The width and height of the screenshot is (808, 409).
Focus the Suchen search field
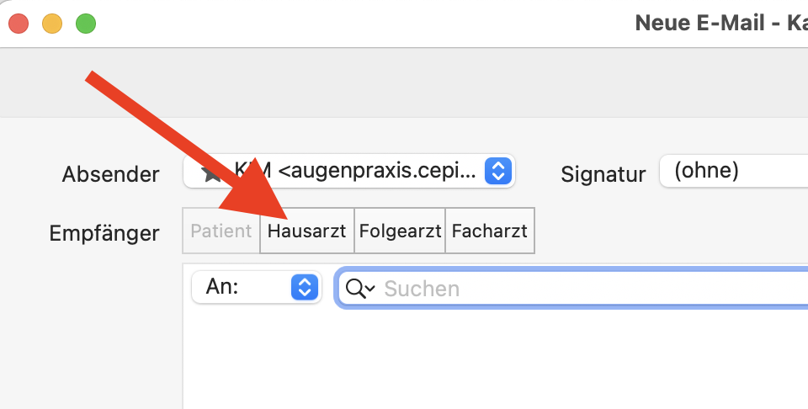(x=572, y=289)
